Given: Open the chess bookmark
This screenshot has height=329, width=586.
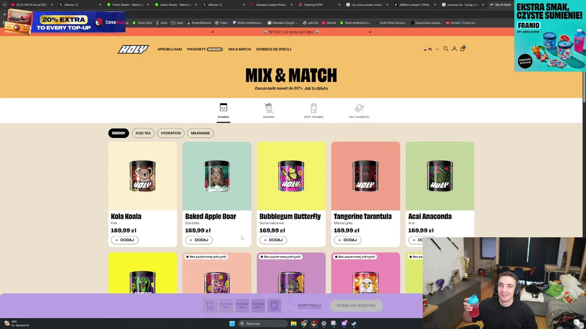Looking at the screenshot, I should pos(162,22).
